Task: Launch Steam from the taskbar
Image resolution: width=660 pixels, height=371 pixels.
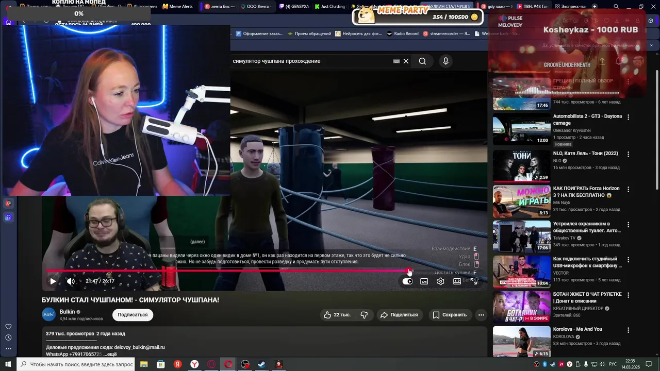Action: [x=262, y=364]
